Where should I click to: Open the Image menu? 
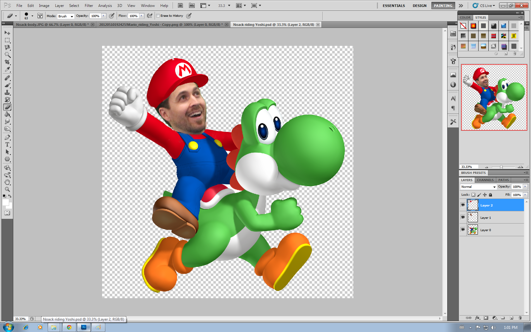[44, 5]
